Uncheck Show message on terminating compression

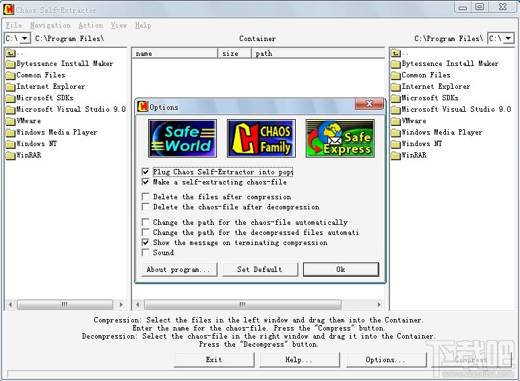point(145,242)
